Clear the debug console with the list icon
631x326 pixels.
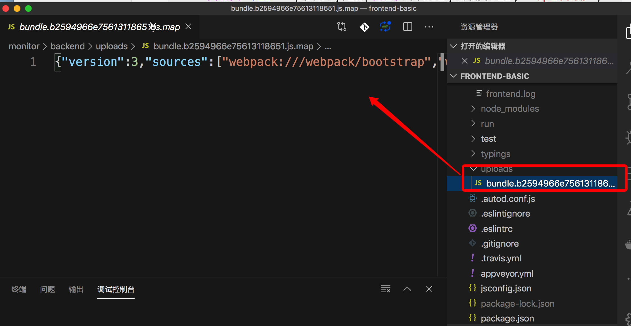[385, 289]
